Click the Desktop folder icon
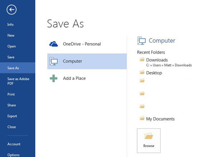Screen dimensions: 215x157 click(x=142, y=72)
